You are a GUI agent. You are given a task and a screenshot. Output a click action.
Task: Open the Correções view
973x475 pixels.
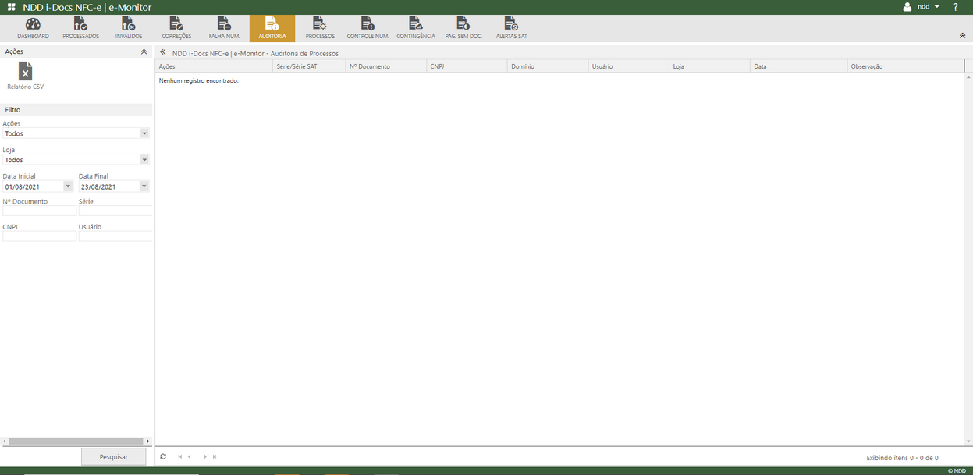pos(176,27)
